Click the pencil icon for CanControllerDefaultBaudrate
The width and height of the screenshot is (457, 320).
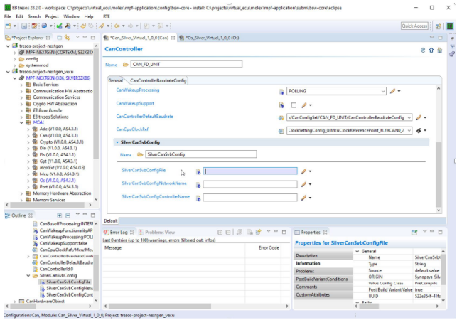coord(419,117)
